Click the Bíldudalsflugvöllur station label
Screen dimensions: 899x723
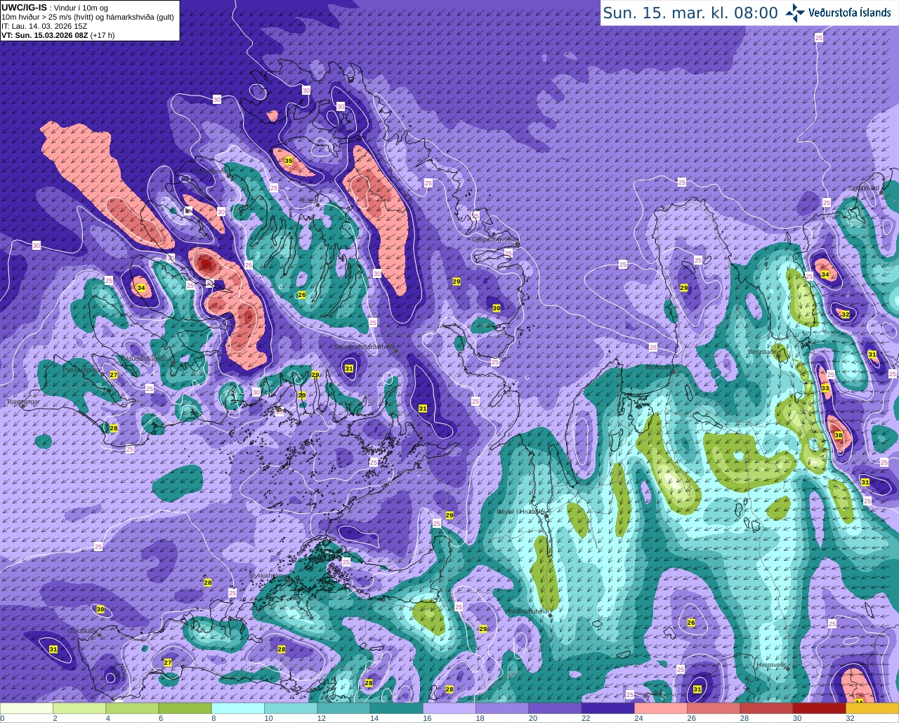[147, 357]
